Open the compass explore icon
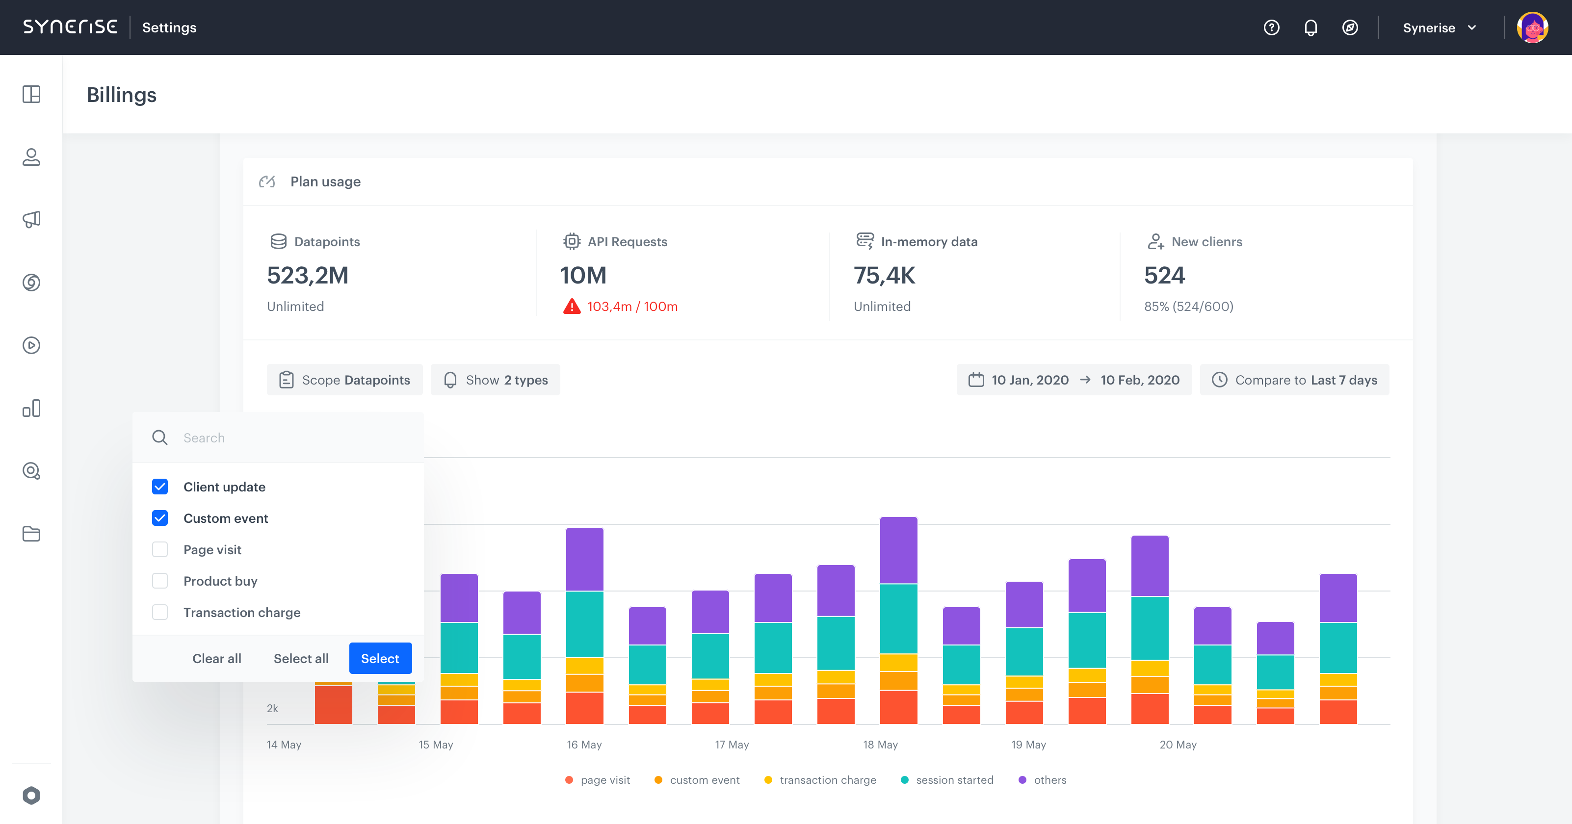This screenshot has height=824, width=1572. pyautogui.click(x=1350, y=27)
